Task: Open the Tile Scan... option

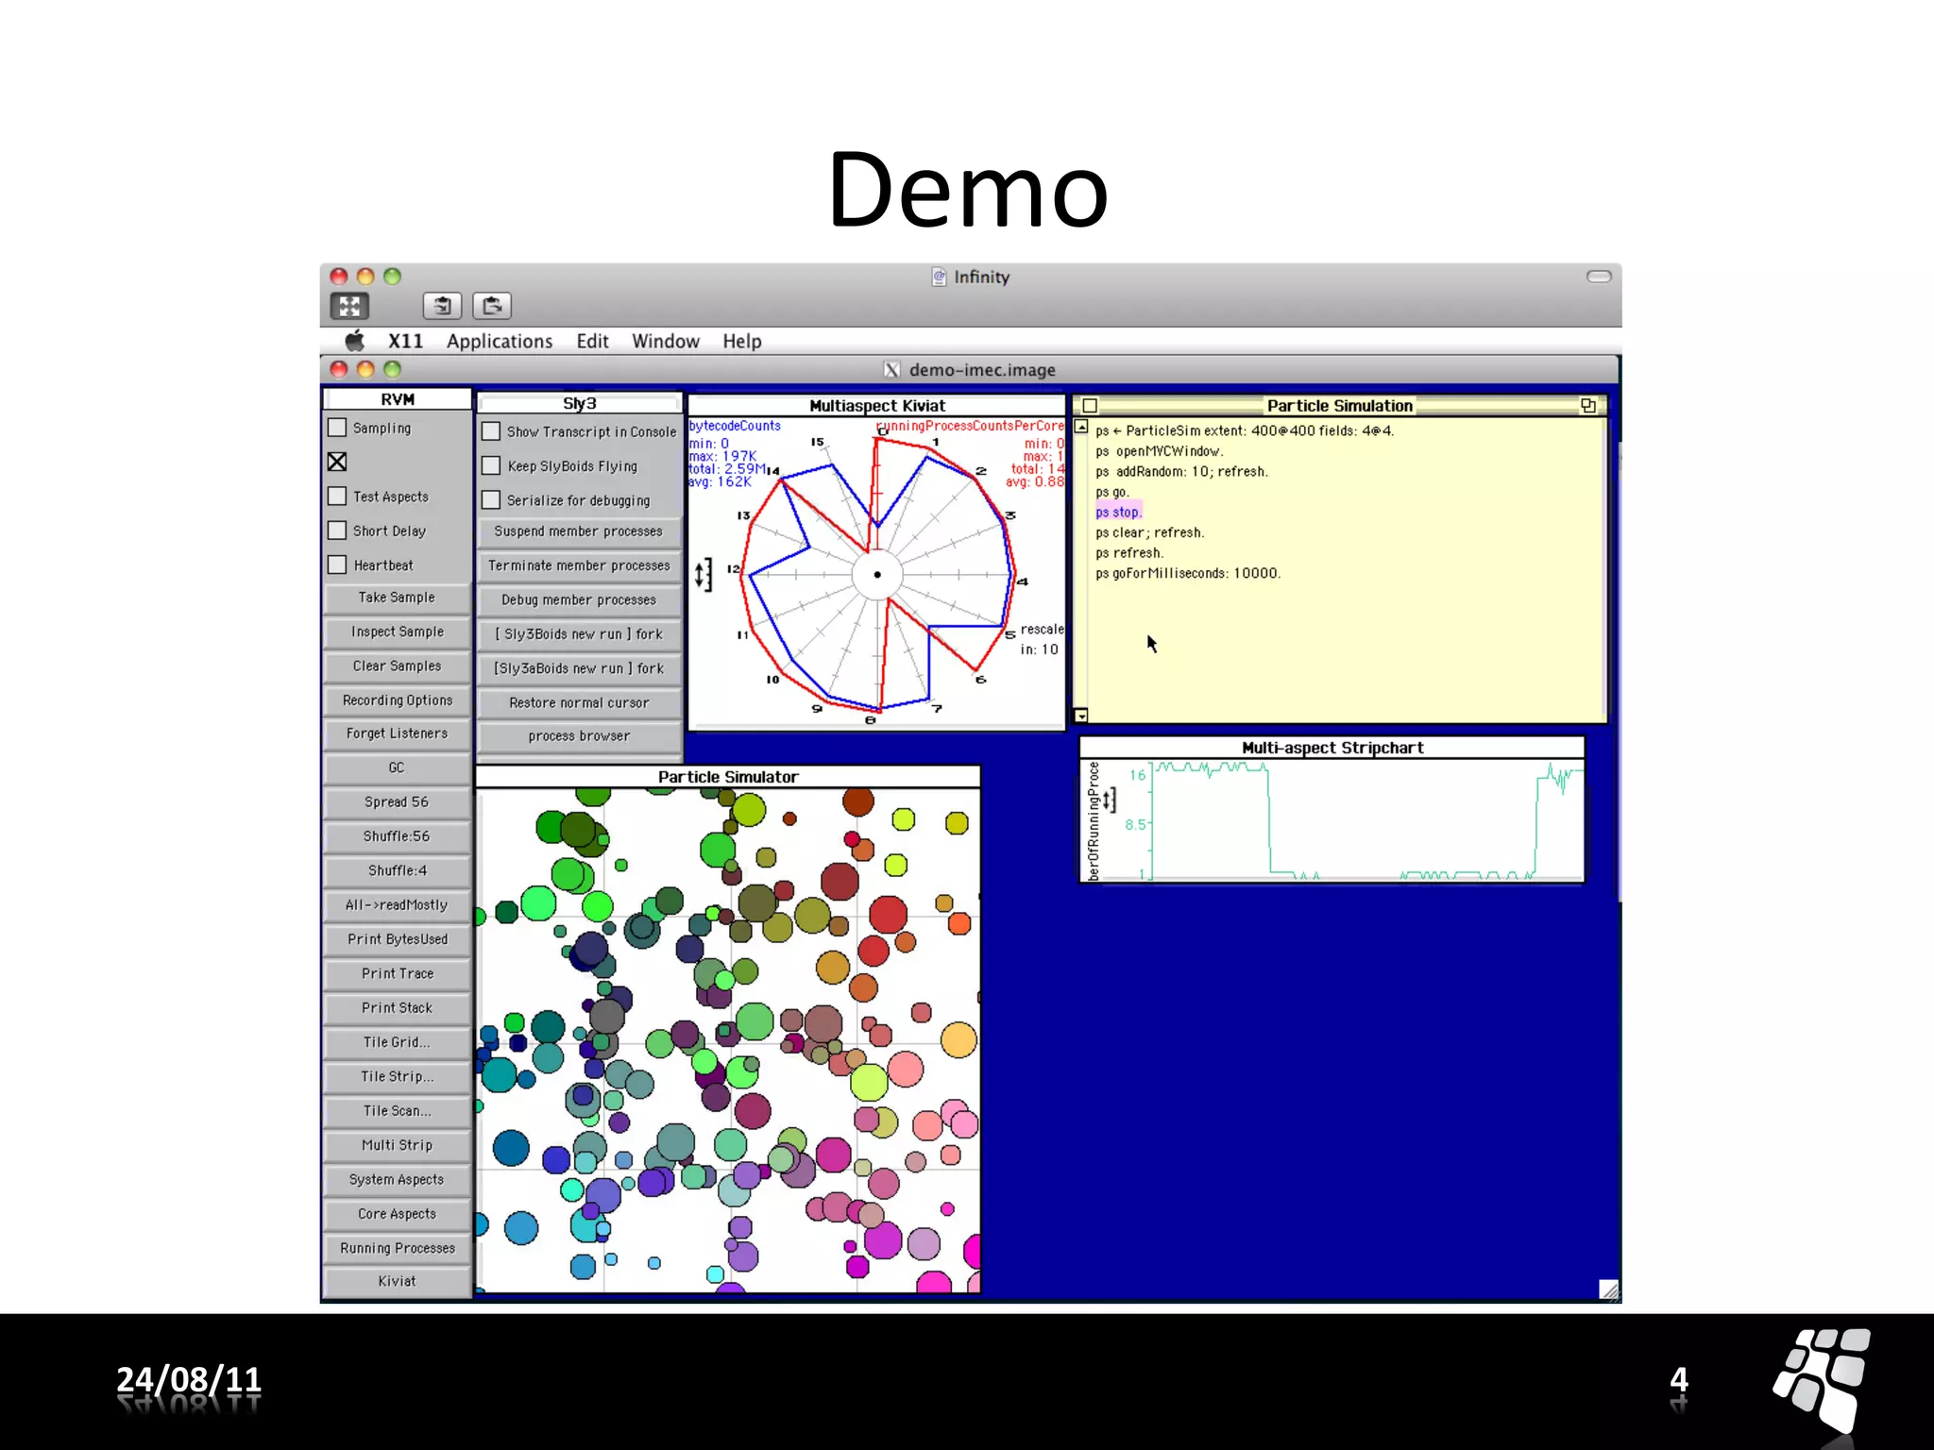Action: coord(398,1111)
